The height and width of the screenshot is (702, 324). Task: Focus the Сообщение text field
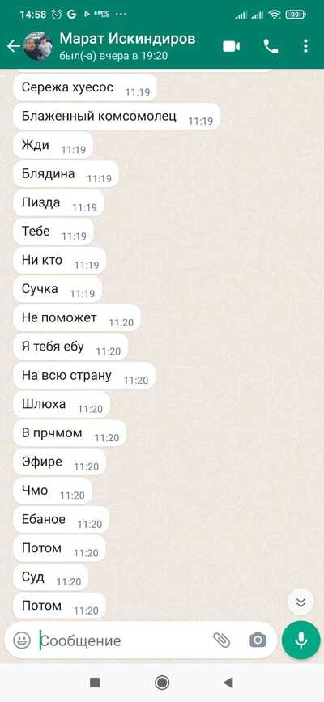coord(121,640)
